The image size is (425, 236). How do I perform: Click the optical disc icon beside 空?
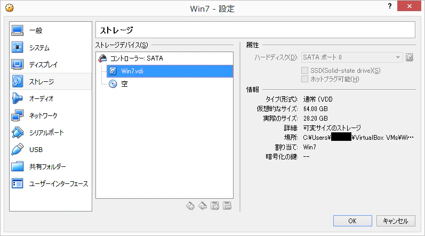pos(113,84)
